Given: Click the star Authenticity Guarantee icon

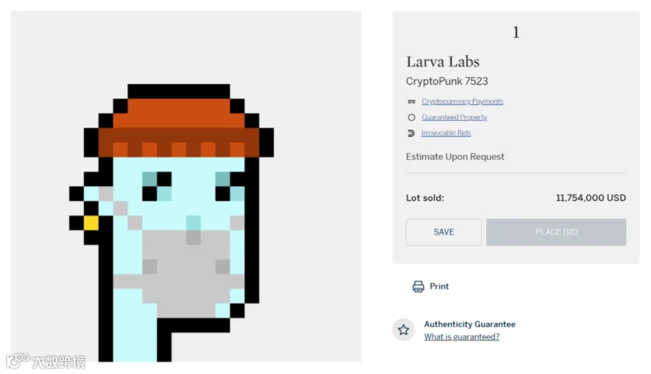Looking at the screenshot, I should (x=404, y=330).
